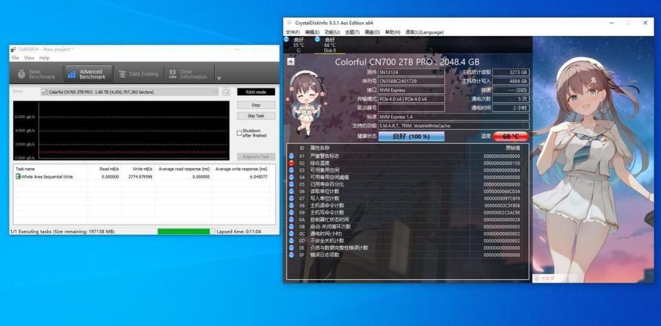Open CrystalDiskInfo 文件(F) menu
Viewport: 661px width, 326px height.
[293, 32]
